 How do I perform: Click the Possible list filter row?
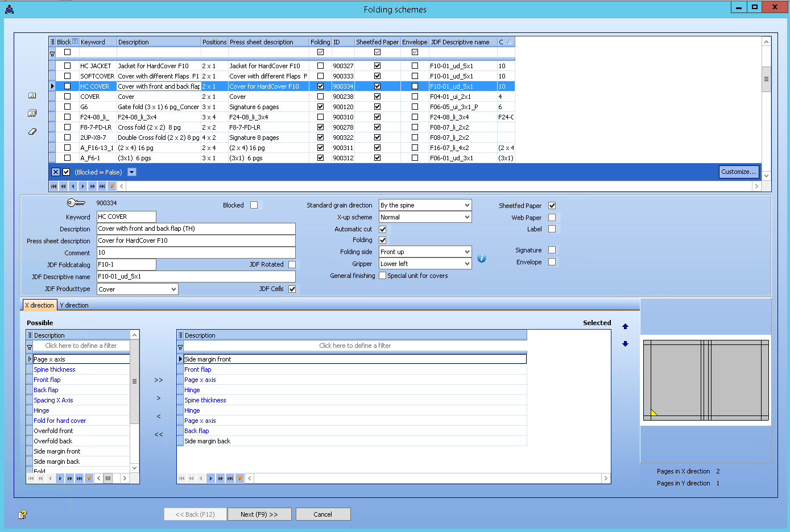tap(81, 346)
